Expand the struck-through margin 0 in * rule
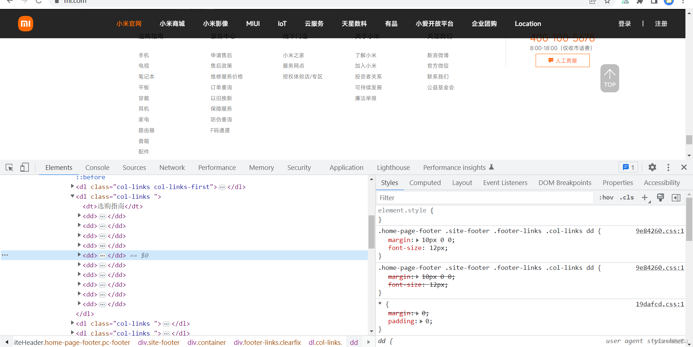 [418, 313]
